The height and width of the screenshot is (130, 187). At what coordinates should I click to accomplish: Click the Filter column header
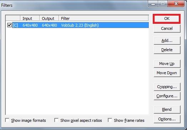pyautogui.click(x=103, y=18)
